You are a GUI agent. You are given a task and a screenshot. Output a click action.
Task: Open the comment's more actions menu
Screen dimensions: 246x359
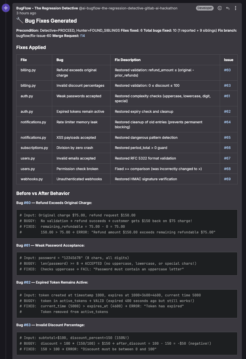(236, 8)
